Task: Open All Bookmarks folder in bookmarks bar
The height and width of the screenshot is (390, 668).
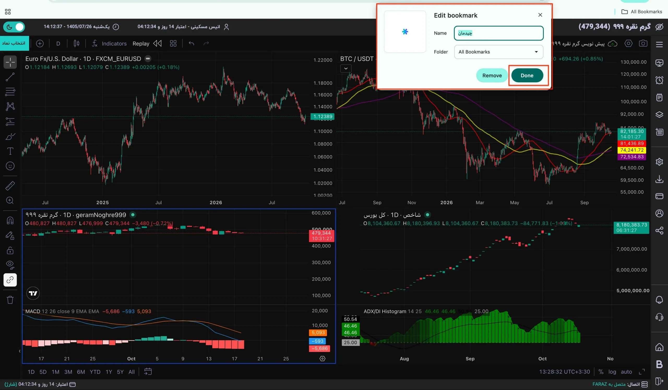Action: (x=641, y=12)
